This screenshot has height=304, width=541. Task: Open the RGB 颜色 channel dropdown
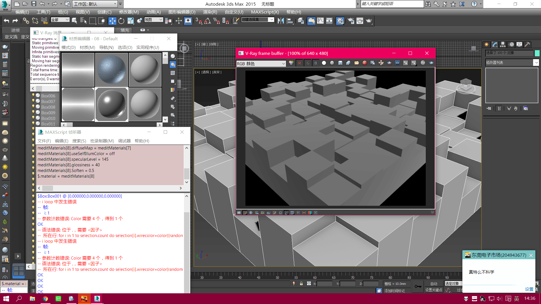pyautogui.click(x=261, y=64)
